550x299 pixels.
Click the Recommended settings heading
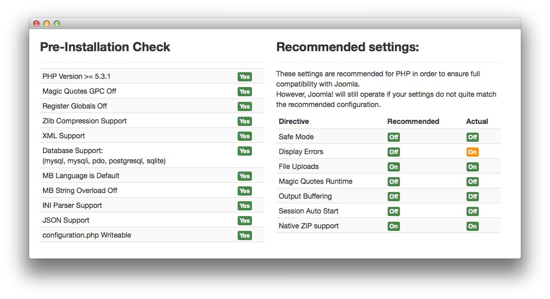click(347, 47)
